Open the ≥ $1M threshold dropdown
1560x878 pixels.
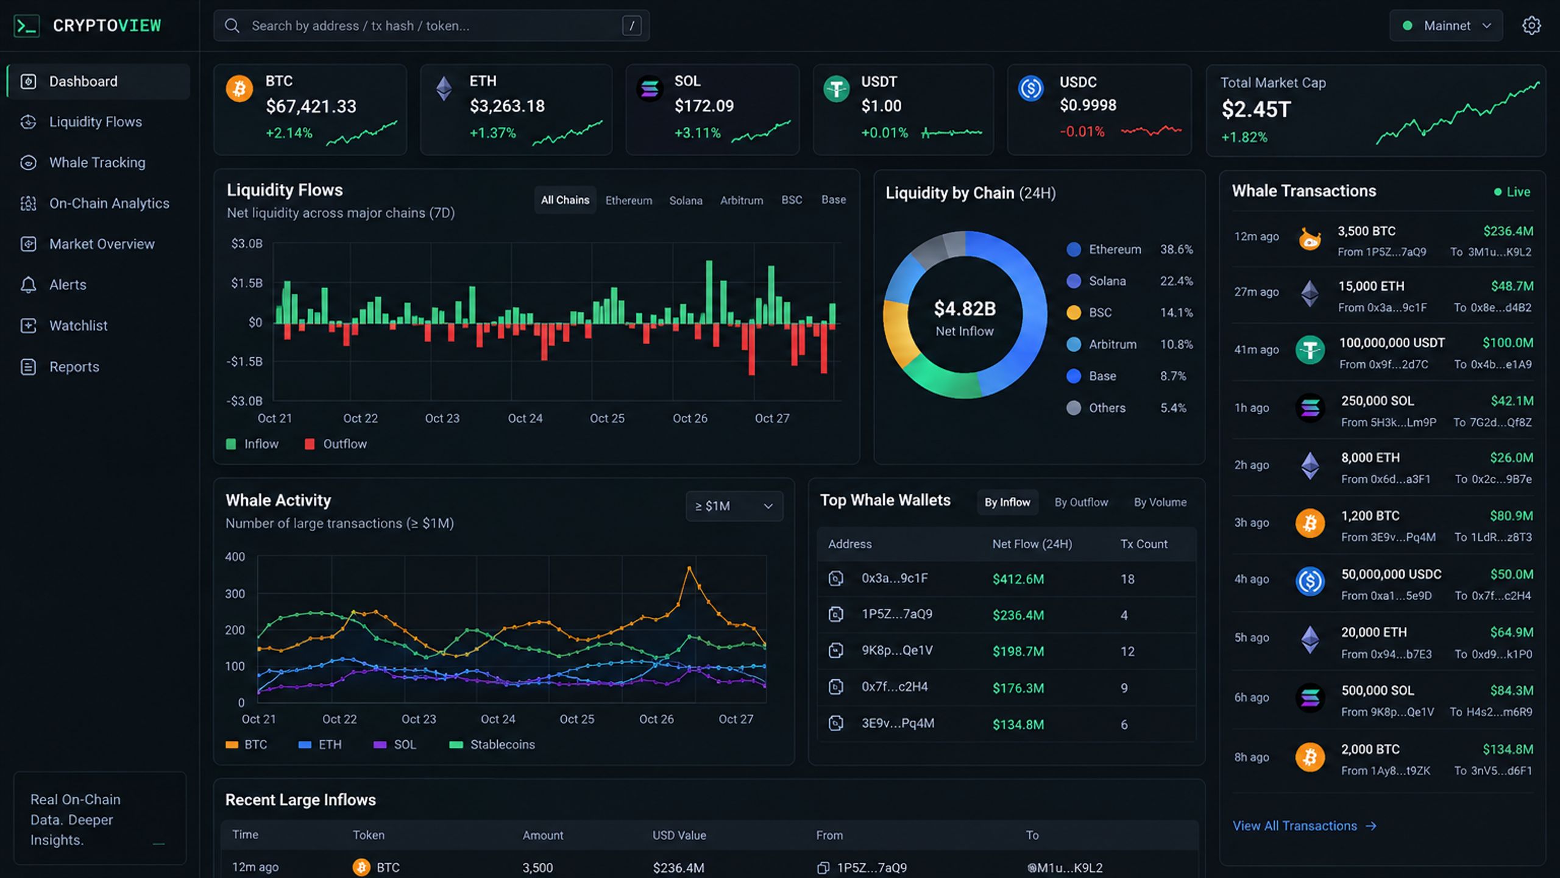point(734,506)
